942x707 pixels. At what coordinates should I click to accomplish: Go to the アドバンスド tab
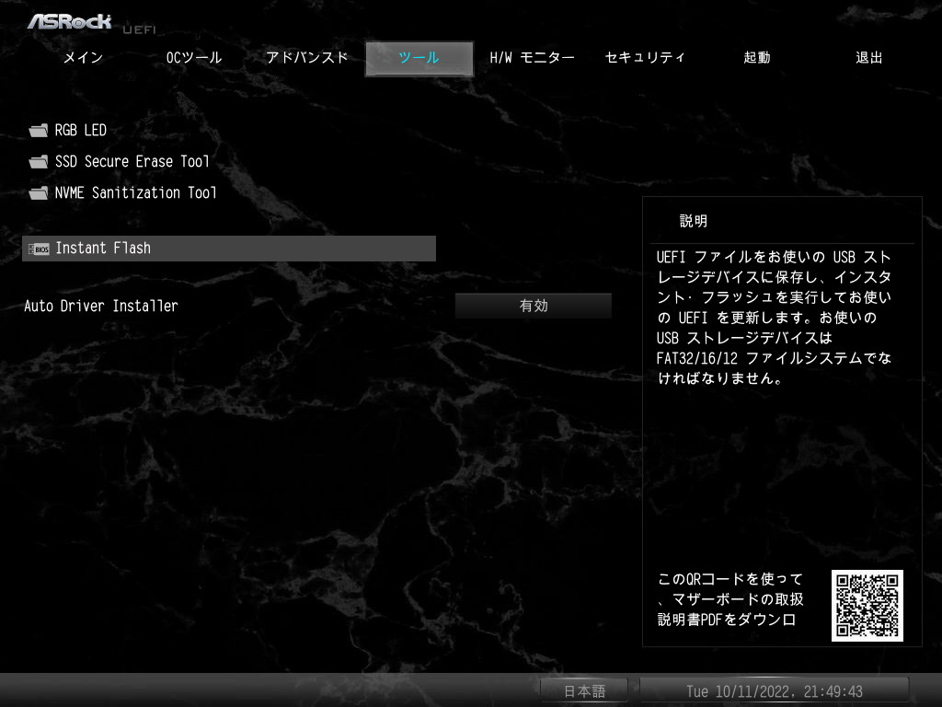coord(307,58)
